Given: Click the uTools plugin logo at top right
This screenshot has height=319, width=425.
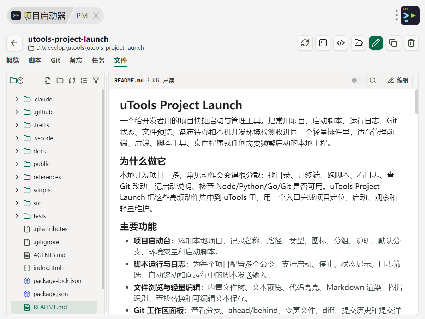Looking at the screenshot, I should coord(410,16).
